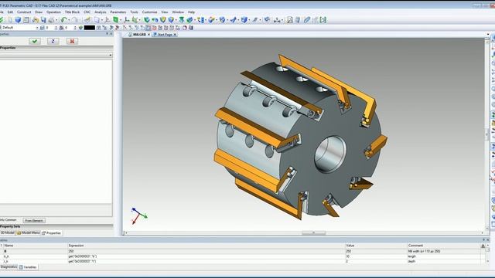Close the Properties side panel

click(111, 34)
